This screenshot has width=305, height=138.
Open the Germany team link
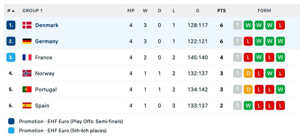pyautogui.click(x=46, y=41)
